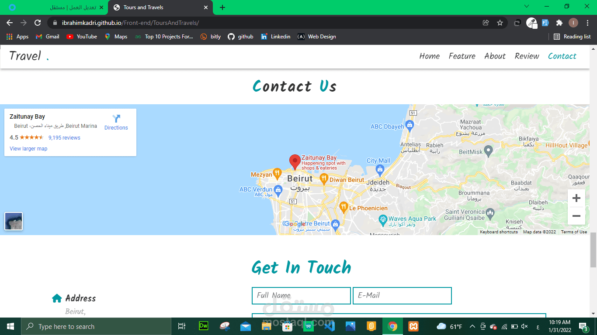The width and height of the screenshot is (597, 335).
Task: Open the 9,195 reviews link
Action: coord(64,138)
